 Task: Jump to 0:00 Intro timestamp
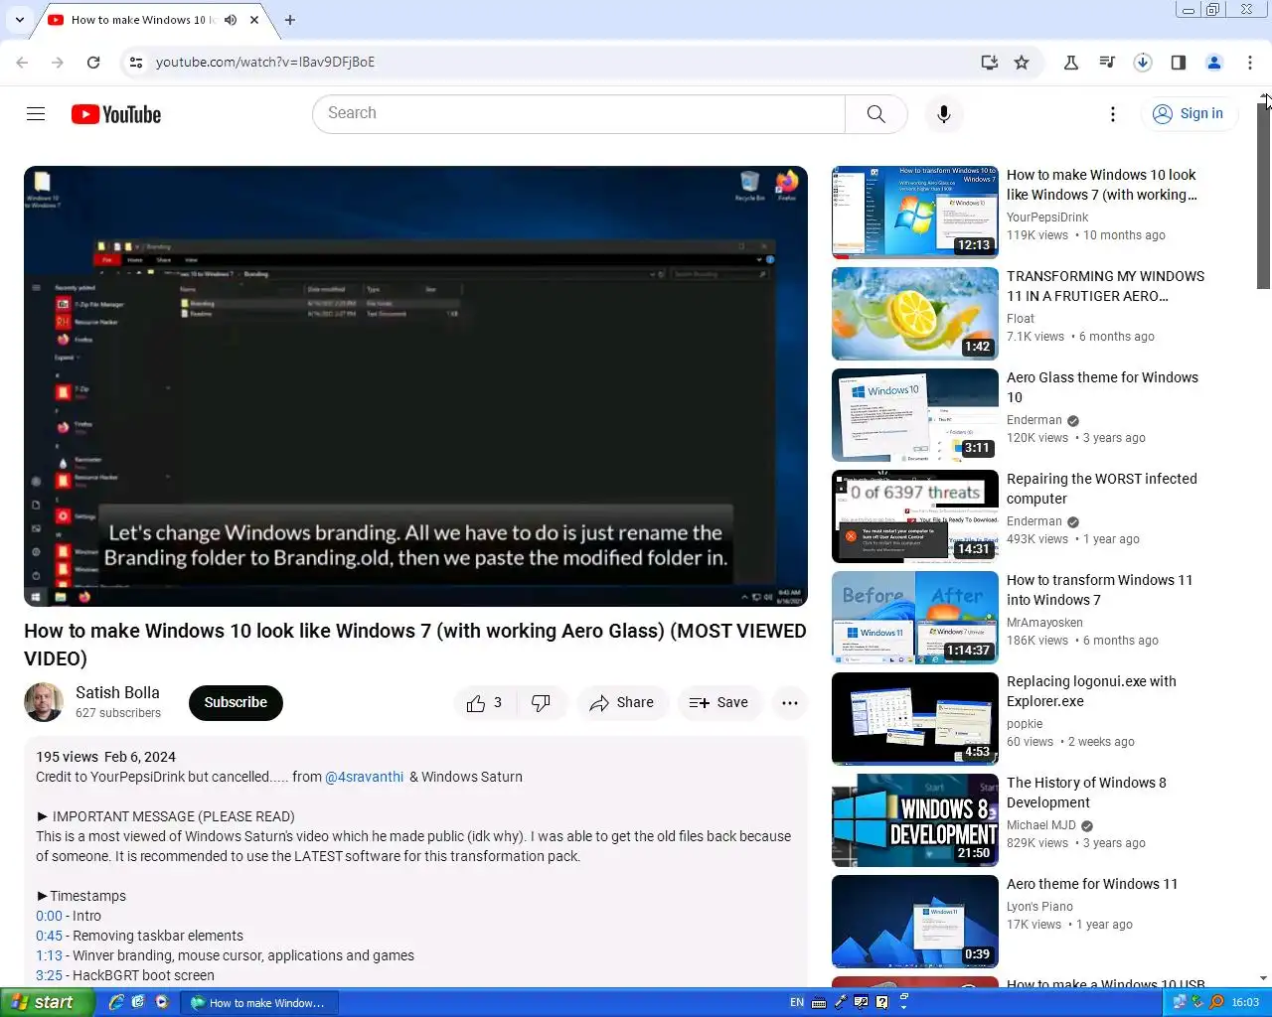tap(49, 916)
